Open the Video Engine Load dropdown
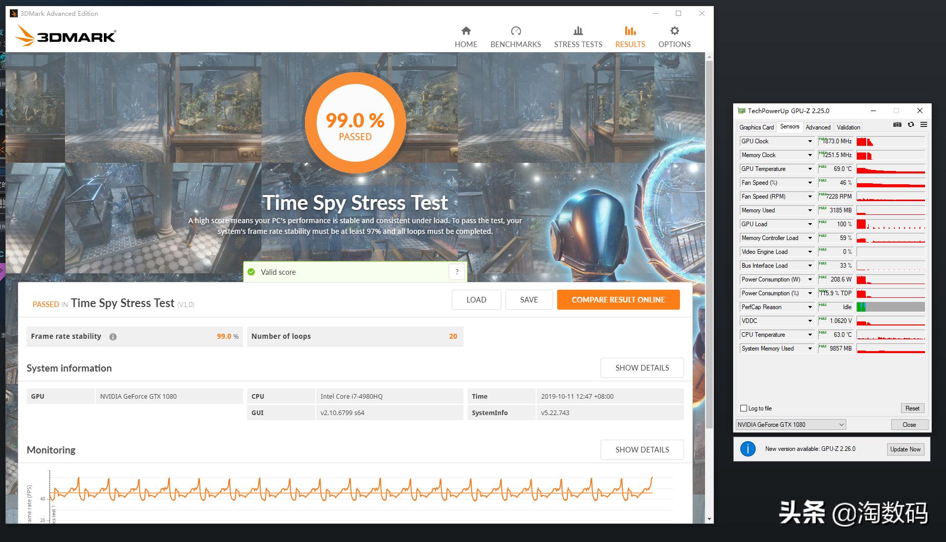946x542 pixels. (x=810, y=252)
